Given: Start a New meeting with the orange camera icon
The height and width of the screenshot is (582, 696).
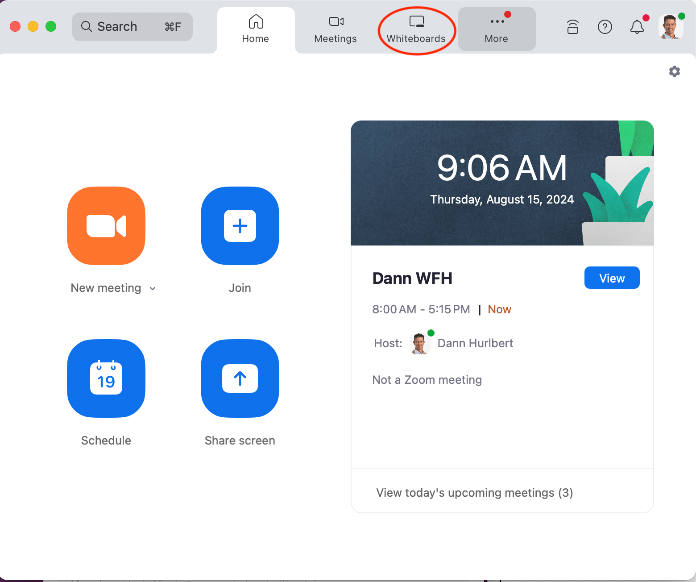Looking at the screenshot, I should tap(106, 226).
